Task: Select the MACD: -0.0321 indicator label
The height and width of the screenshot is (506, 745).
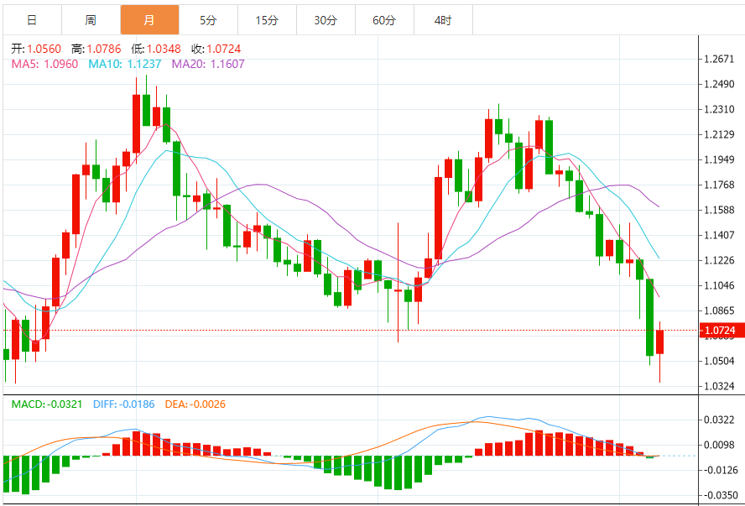Action: pyautogui.click(x=47, y=404)
